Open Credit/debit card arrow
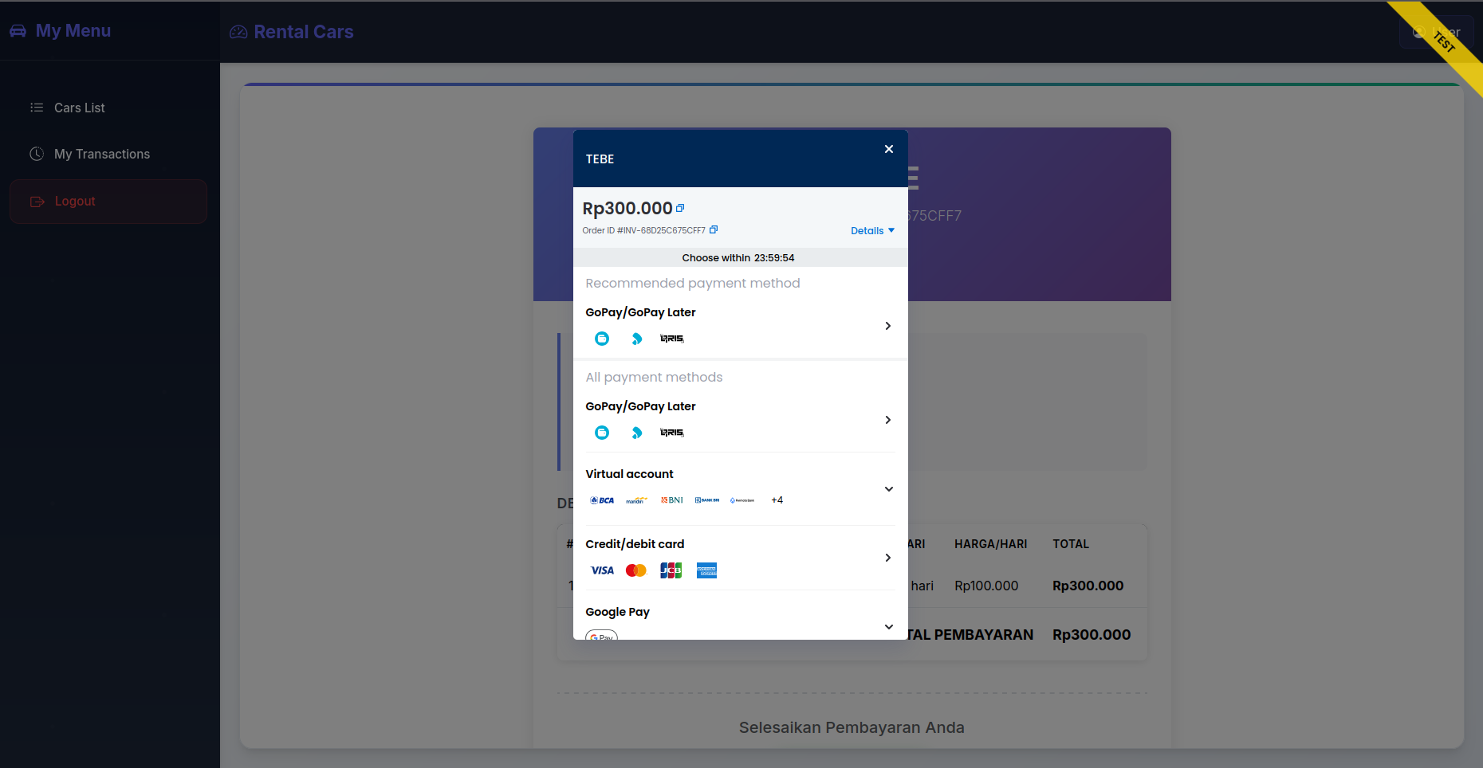Viewport: 1483px width, 768px height. pyautogui.click(x=887, y=558)
